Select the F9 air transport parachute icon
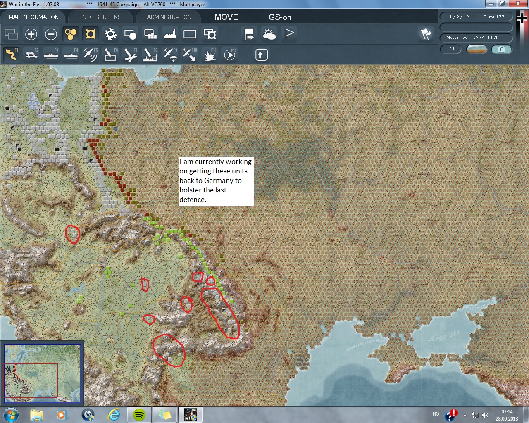The width and height of the screenshot is (529, 423). 170,55
